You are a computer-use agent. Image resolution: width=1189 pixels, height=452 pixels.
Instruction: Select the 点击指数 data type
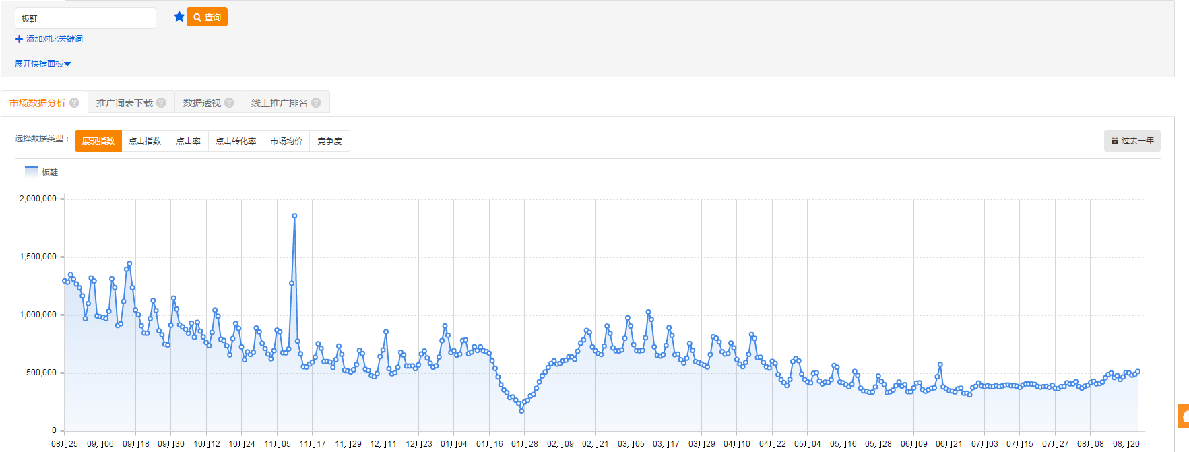click(x=145, y=141)
